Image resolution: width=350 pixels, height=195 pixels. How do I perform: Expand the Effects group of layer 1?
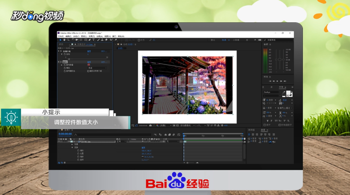[72, 144]
